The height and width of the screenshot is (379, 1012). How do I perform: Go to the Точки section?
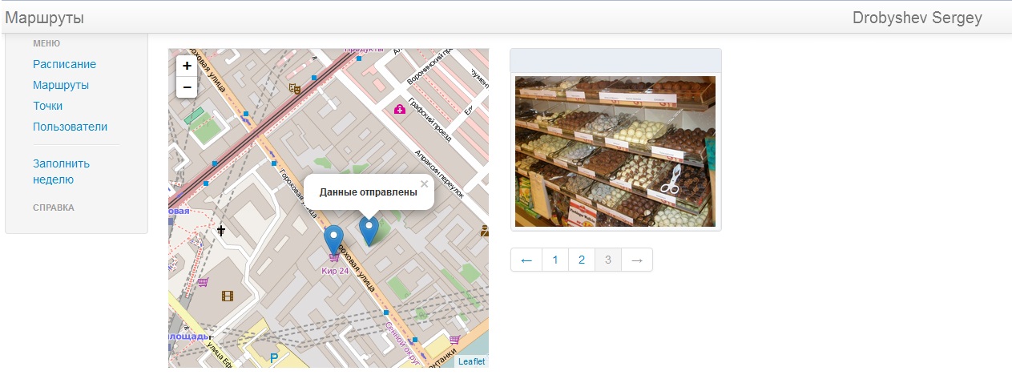[47, 106]
